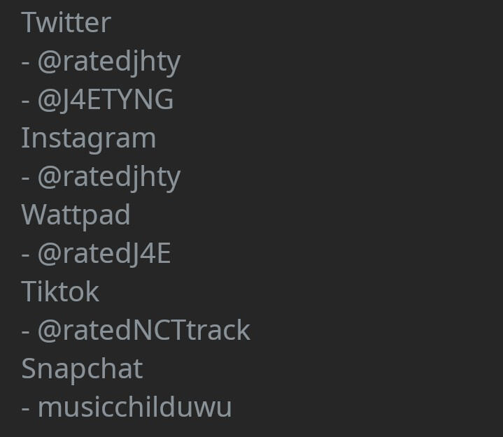
Task: Click the @ symbol in @J4ETYNG
Action: 50,101
